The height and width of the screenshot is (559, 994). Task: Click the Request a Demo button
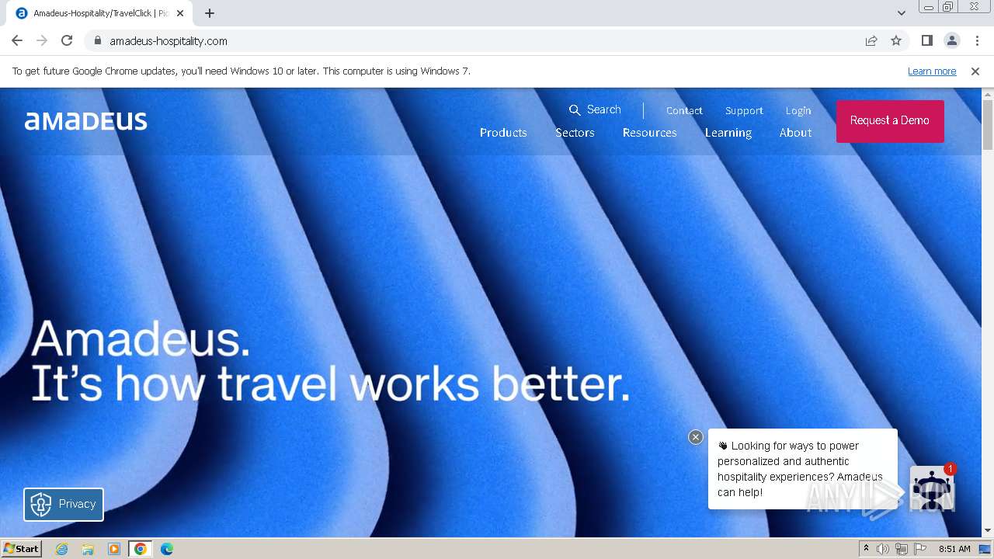[890, 121]
